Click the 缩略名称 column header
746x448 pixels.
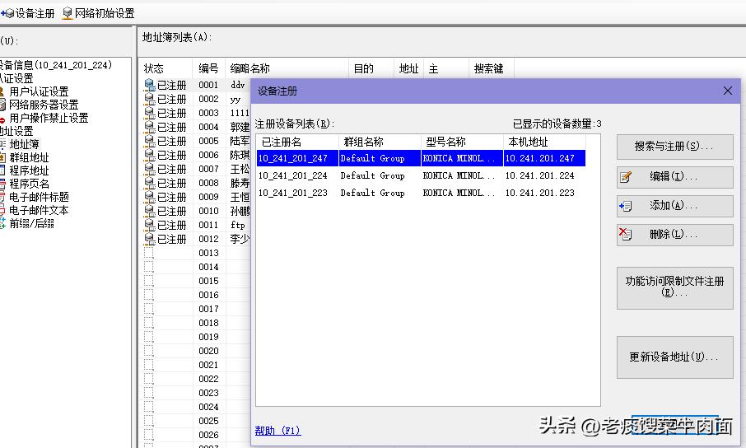[x=287, y=68]
